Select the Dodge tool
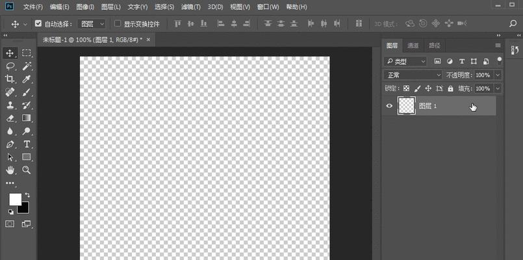Image resolution: width=523 pixels, height=260 pixels. pos(27,131)
